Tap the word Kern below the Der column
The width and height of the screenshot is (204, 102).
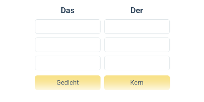coord(137,83)
